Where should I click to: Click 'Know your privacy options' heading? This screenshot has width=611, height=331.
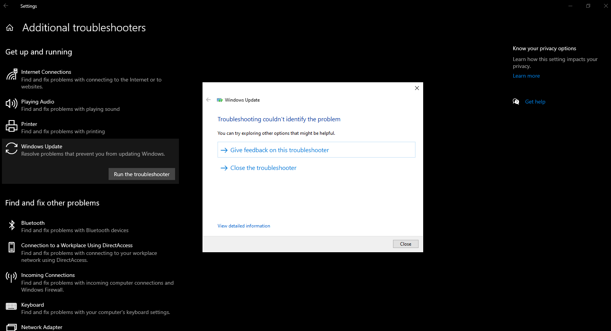545,49
